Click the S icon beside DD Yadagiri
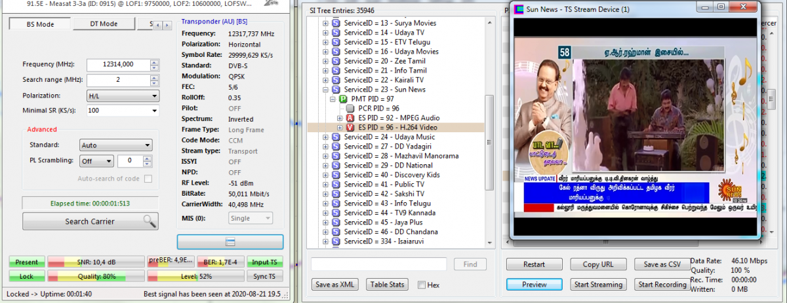Viewport: 787px width, 303px height. tap(336, 147)
